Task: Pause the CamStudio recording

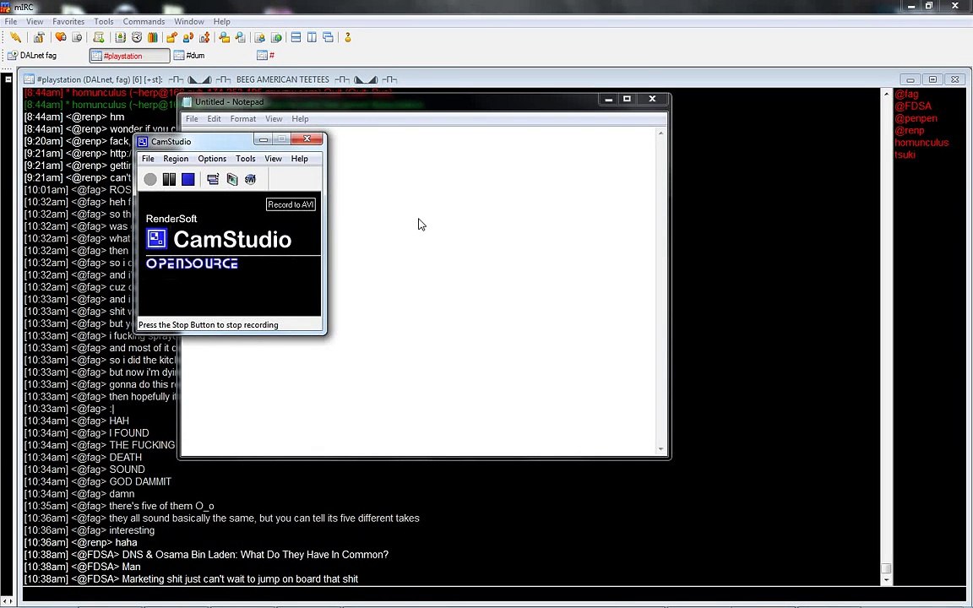Action: 169,179
